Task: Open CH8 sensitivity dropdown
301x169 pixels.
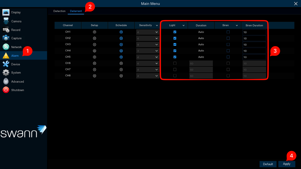Action: pyautogui.click(x=148, y=76)
